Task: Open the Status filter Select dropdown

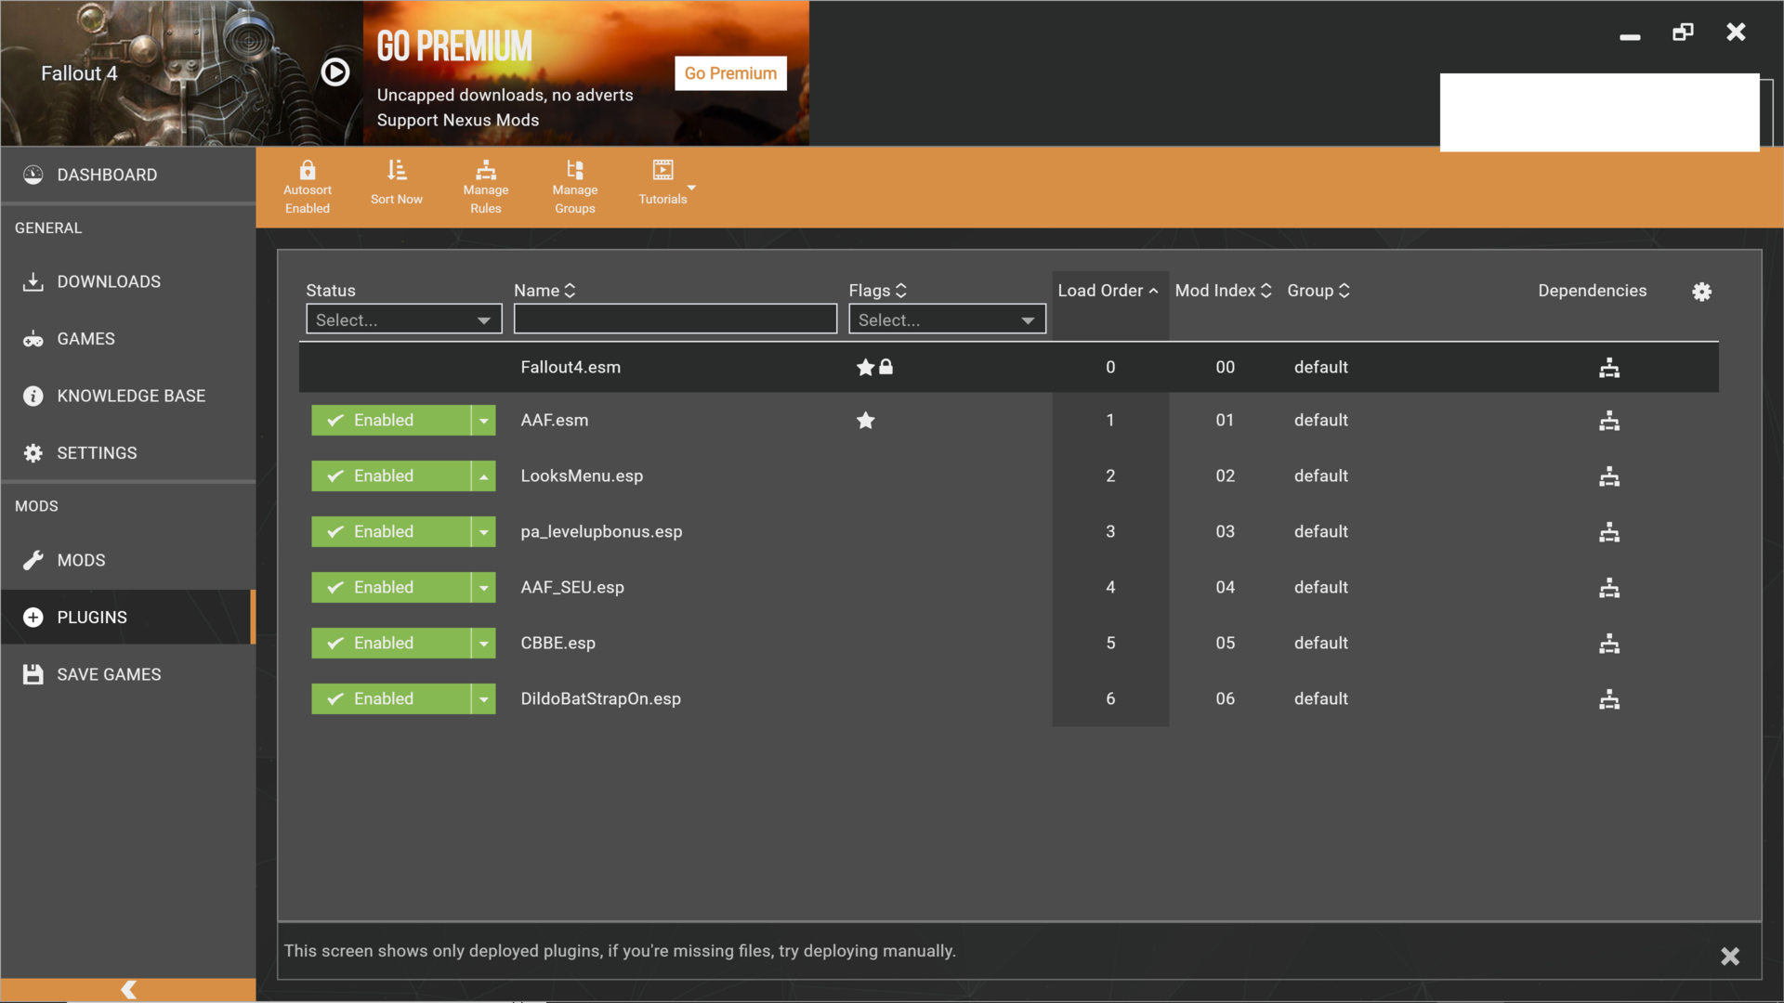Action: [404, 319]
